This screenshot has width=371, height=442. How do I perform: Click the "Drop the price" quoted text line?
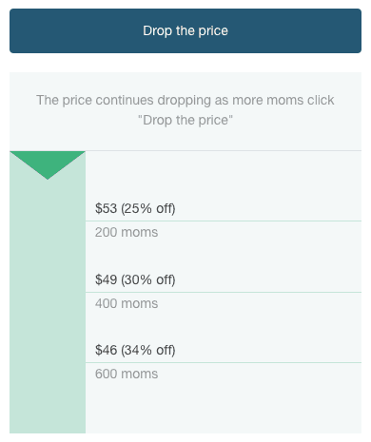coord(185,120)
